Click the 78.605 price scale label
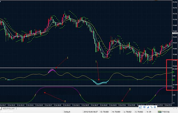178x113 pixels. pyautogui.click(x=175, y=49)
